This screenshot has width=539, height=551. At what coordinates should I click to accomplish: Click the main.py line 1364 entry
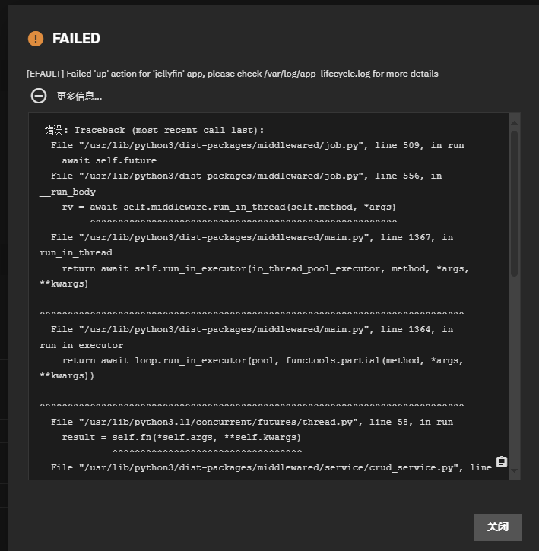click(246, 337)
